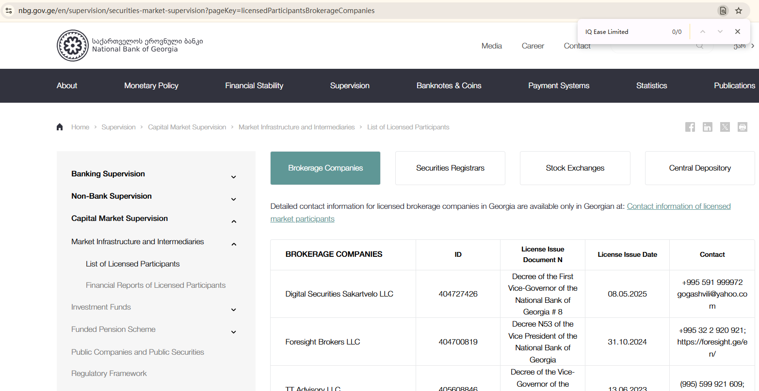The image size is (759, 391).
Task: Close the find-in-page bar
Action: pos(737,31)
